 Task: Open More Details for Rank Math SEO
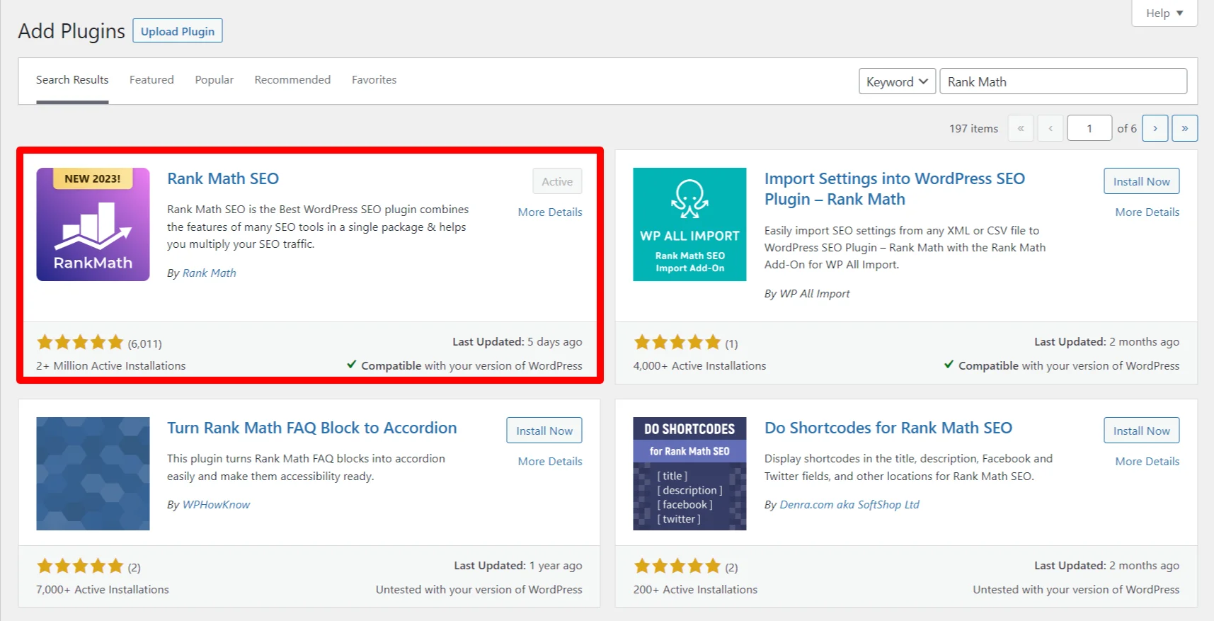coord(550,212)
